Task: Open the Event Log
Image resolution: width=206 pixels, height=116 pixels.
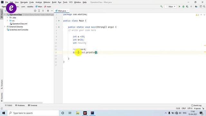Action: click(196, 105)
